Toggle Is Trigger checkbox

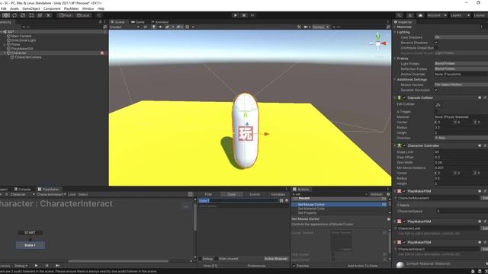(436, 112)
